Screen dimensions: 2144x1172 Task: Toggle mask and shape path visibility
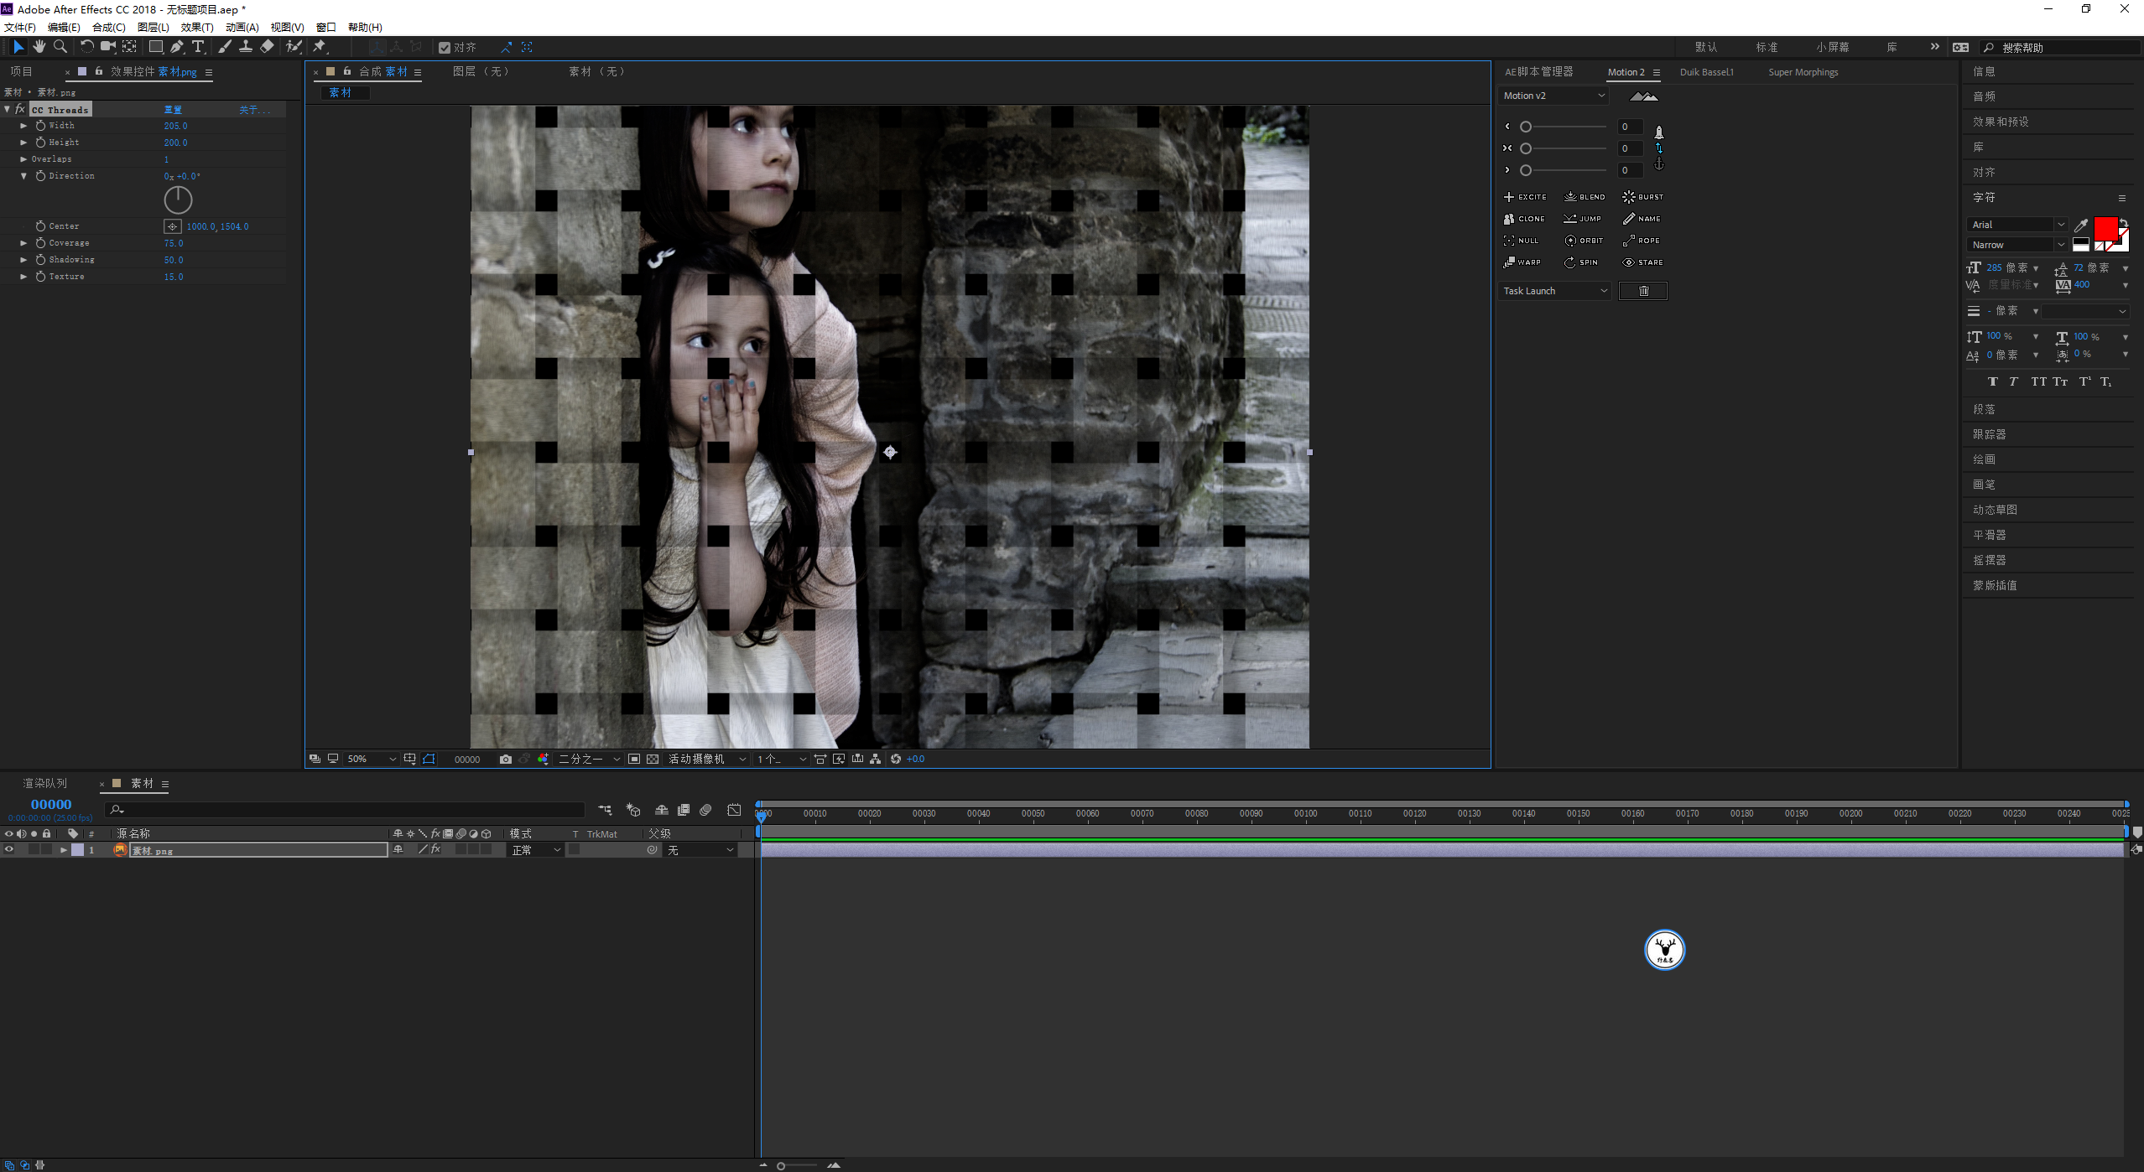pyautogui.click(x=429, y=759)
